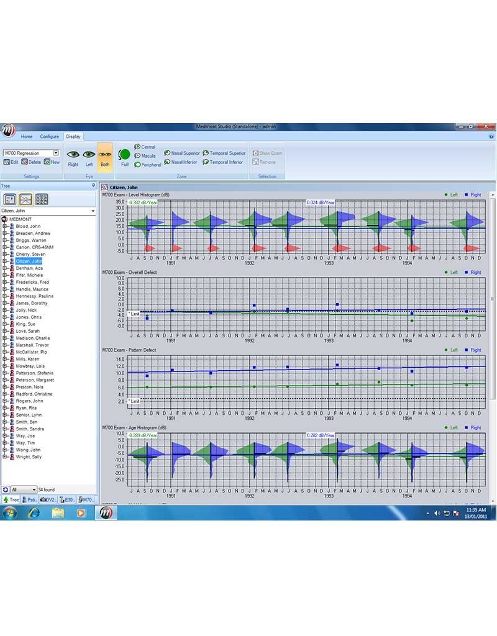This screenshot has height=636, width=497.
Task: Switch to the E30.. bottom tab
Action: pos(66,500)
